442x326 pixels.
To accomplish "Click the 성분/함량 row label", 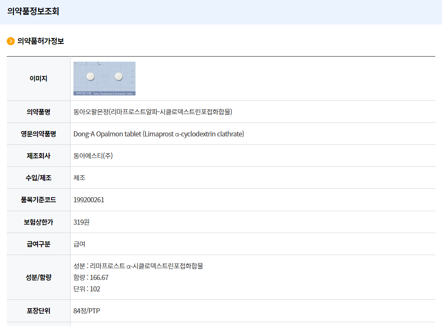I will [38, 277].
